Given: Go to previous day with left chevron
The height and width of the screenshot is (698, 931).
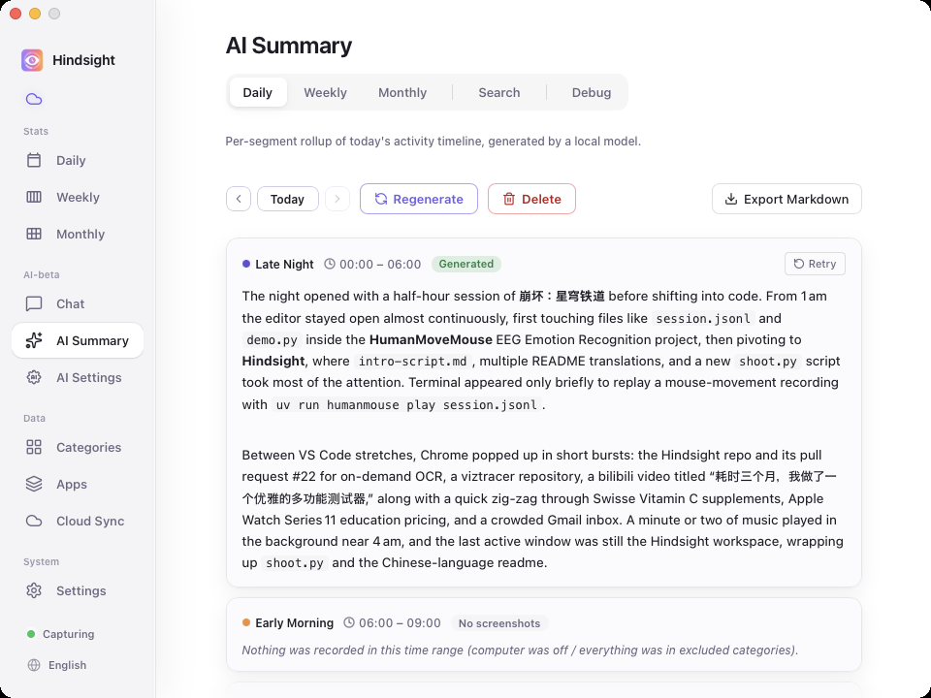Looking at the screenshot, I should 239,199.
